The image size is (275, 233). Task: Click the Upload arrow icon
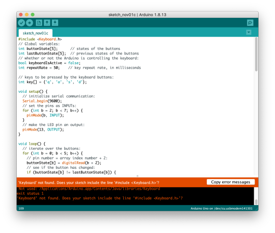30,23
